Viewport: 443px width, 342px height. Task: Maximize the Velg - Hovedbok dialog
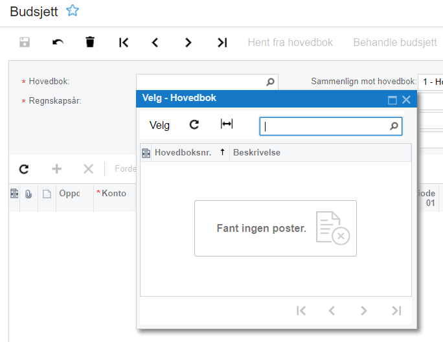(392, 100)
